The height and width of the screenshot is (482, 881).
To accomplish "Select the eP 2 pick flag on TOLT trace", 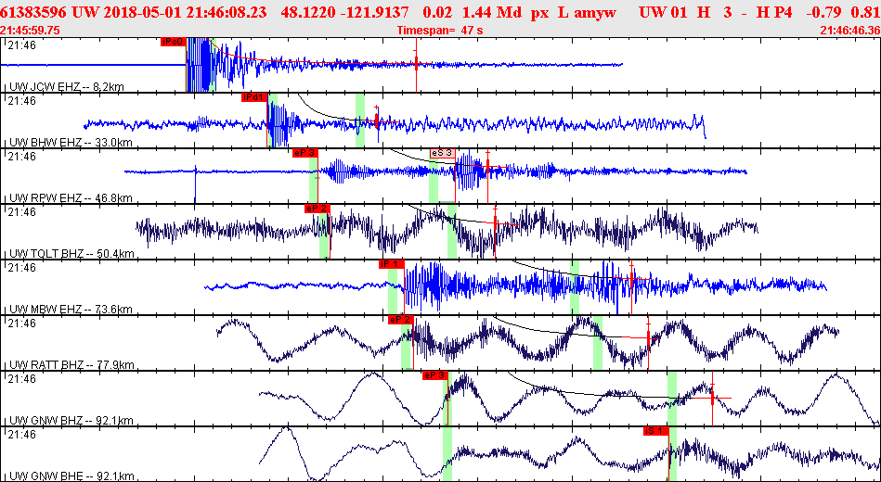I will (317, 209).
